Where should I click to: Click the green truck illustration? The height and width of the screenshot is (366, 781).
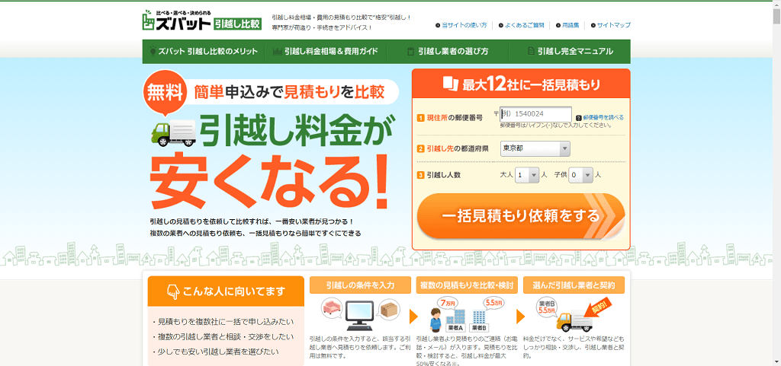tap(174, 132)
